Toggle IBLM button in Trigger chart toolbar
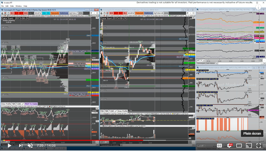This screenshot has height=151, width=266. [x=16, y=13]
